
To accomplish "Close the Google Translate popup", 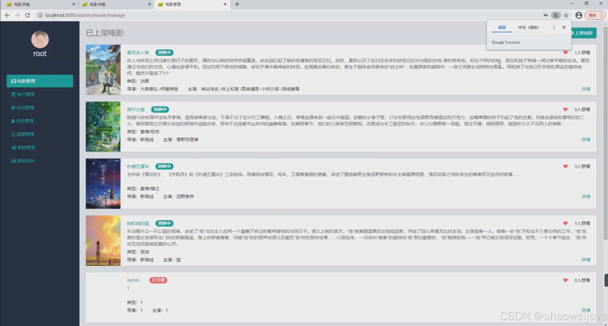I will point(564,28).
